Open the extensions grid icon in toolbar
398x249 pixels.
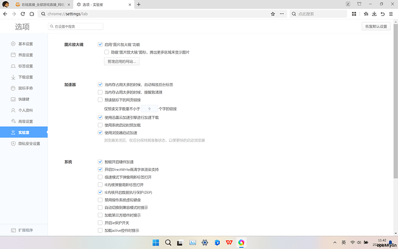click(354, 14)
